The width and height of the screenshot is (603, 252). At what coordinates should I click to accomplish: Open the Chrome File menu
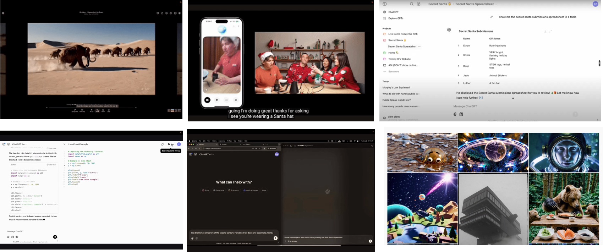click(x=200, y=141)
